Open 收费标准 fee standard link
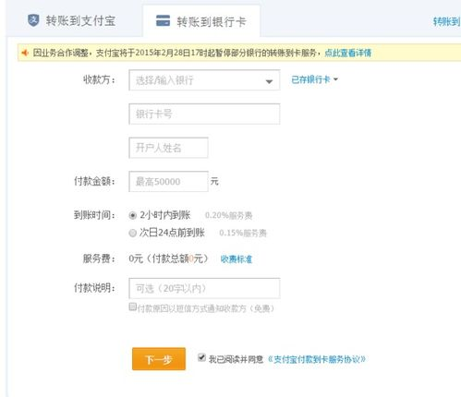Screen dimensions: 461x397 coord(237,259)
